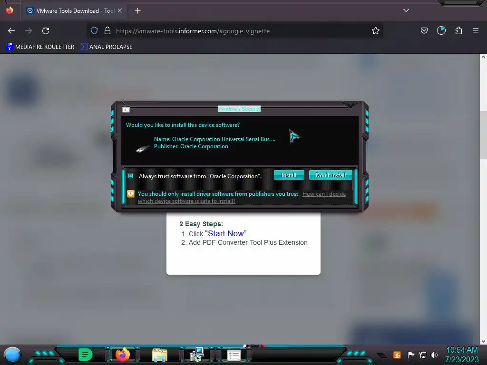The width and height of the screenshot is (487, 365).
Task: Click the forward navigation arrow
Action: (x=29, y=31)
